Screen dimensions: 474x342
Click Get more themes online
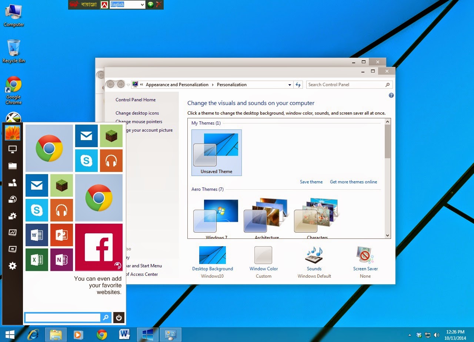point(353,182)
